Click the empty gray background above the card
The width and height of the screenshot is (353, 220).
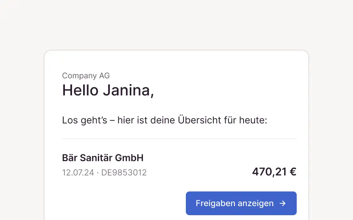tap(176, 24)
